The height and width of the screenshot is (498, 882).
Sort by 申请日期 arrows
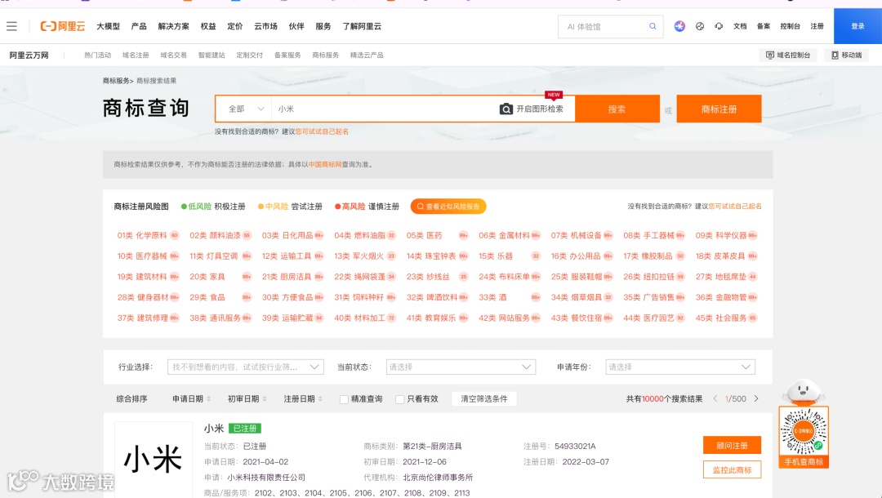[209, 398]
